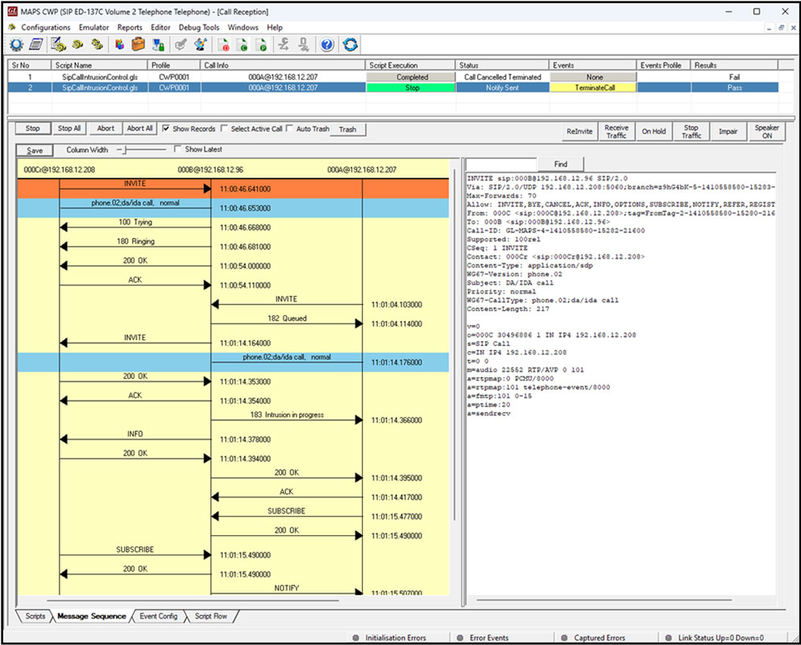Click the document with green C icon
Screen dimensions: 801x645
(x=243, y=45)
